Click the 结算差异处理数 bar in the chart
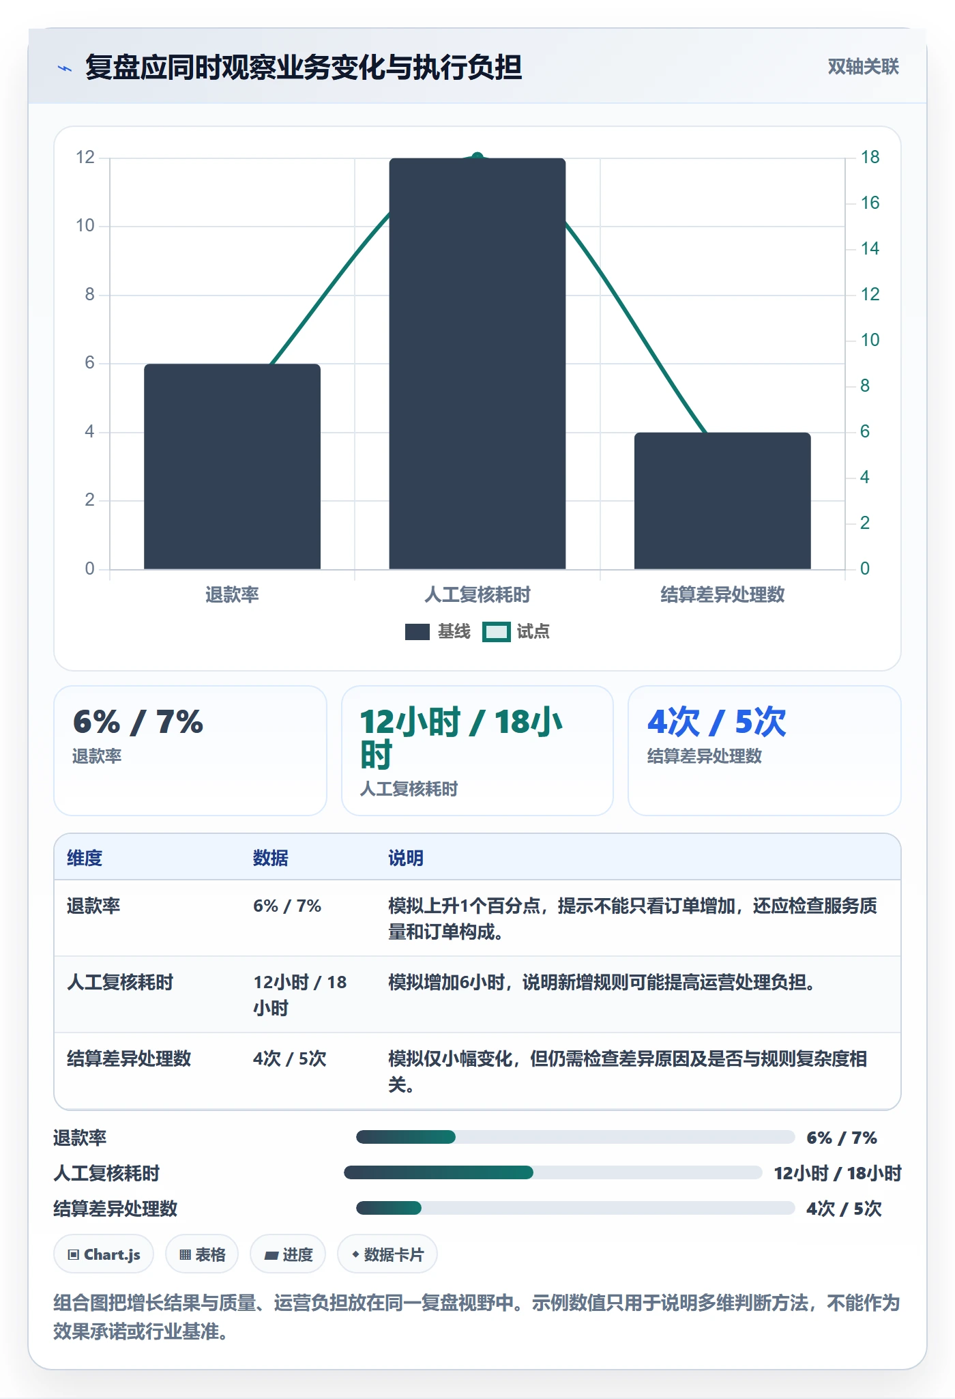The height and width of the screenshot is (1399, 955). click(x=722, y=501)
